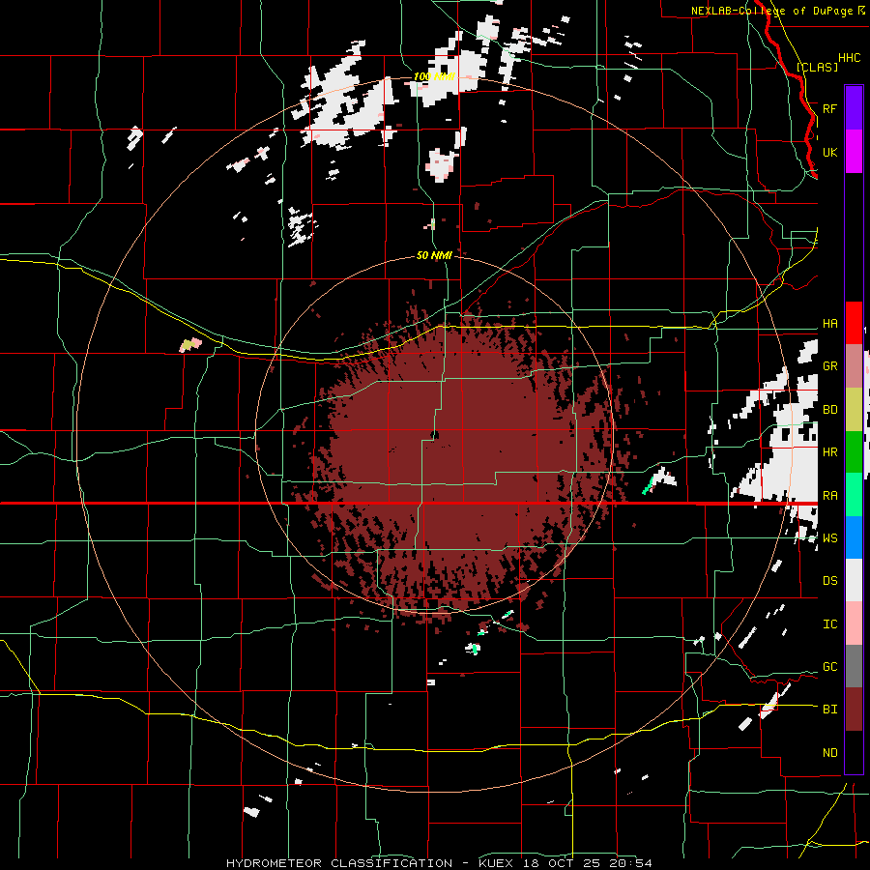870x870 pixels.
Task: Click the DS legend label
Action: point(829,581)
